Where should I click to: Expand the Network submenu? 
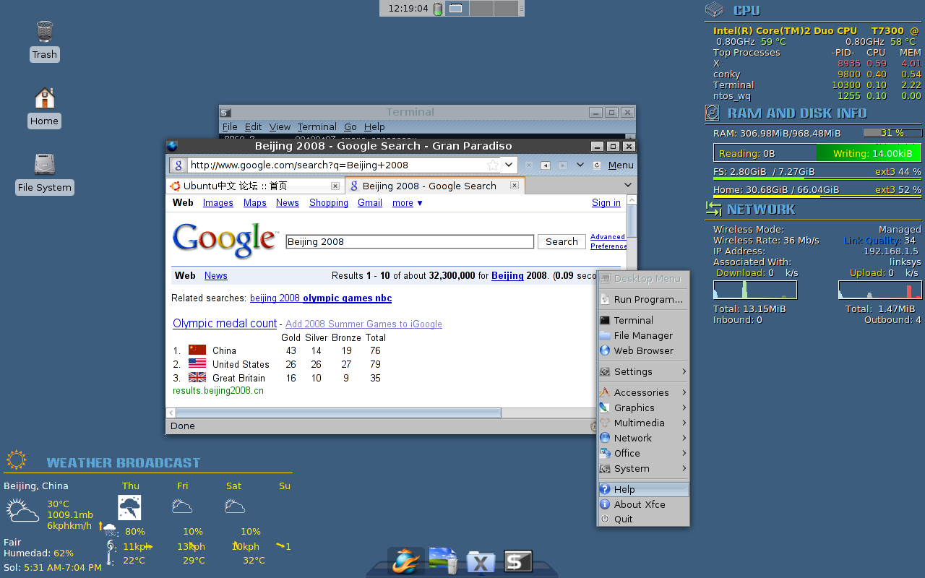(x=643, y=438)
